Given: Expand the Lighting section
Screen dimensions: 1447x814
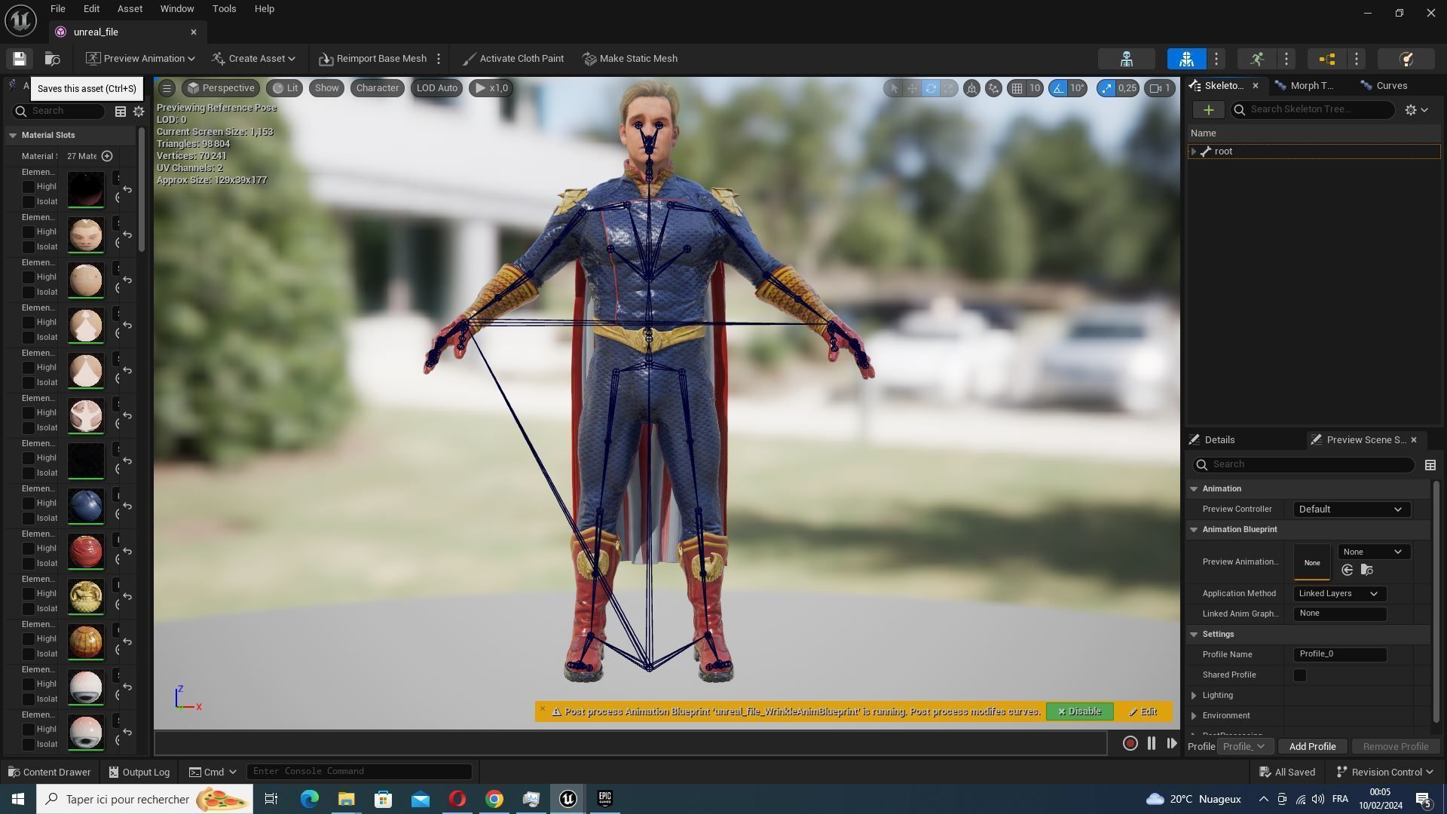Looking at the screenshot, I should click(1194, 696).
